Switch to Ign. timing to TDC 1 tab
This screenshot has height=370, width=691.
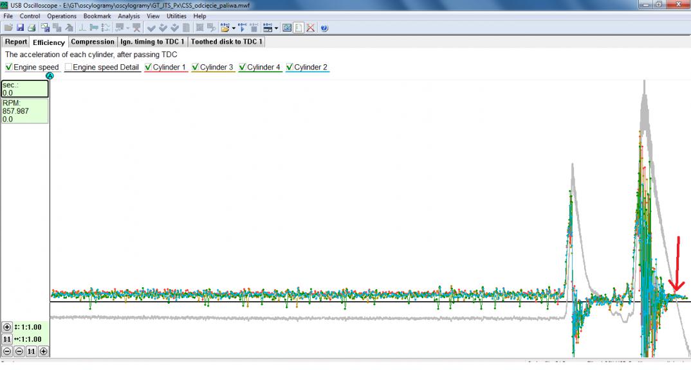click(152, 42)
